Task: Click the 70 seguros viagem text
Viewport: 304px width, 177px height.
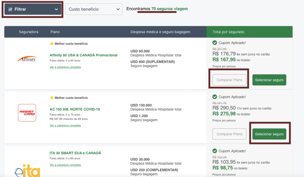Action: [170, 9]
